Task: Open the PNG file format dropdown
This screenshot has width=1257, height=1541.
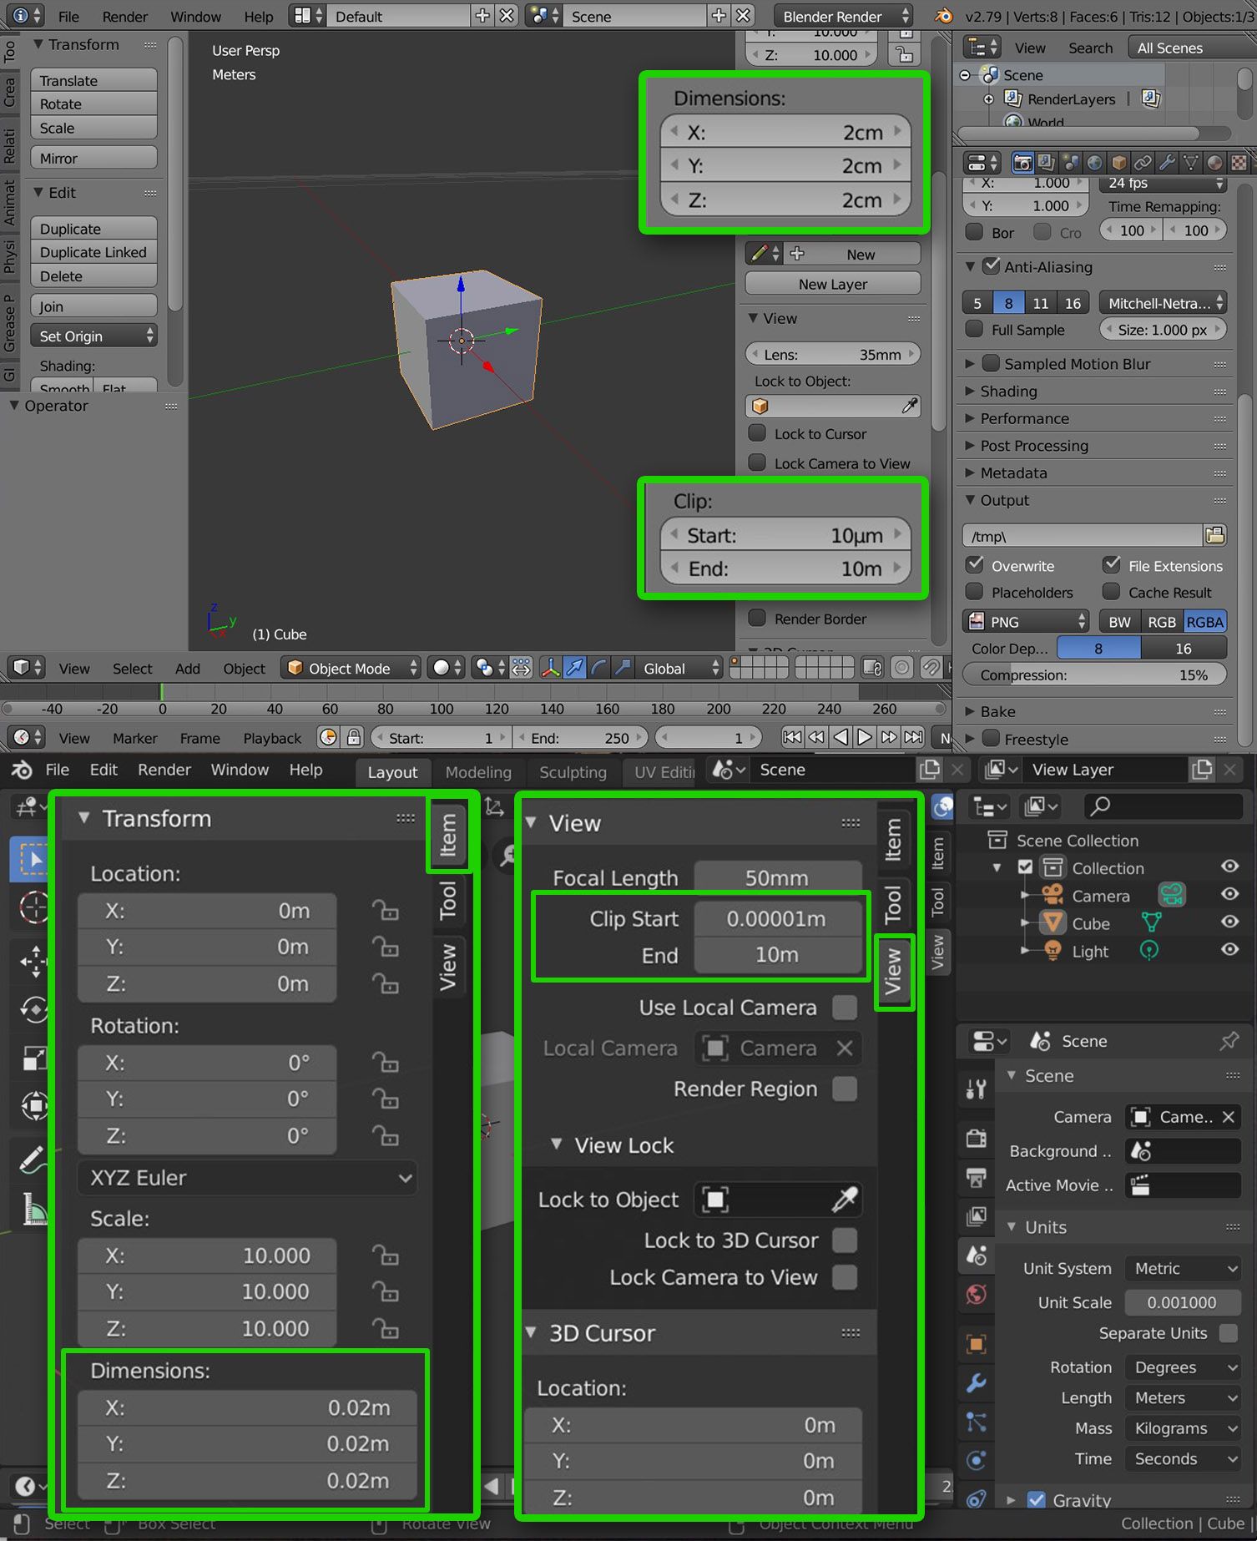Action: pos(1026,622)
